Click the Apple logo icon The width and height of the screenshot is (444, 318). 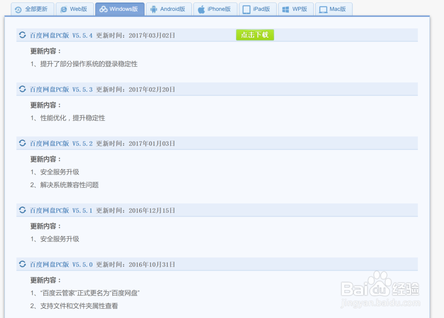201,9
